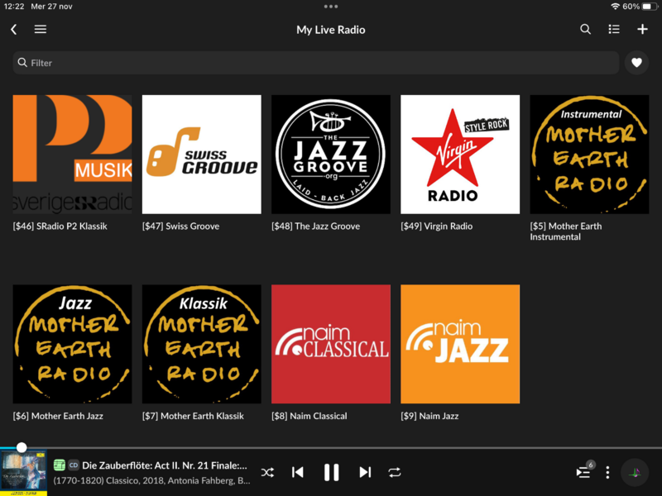Toggle repeat mode
The image size is (662, 496).
(x=395, y=472)
